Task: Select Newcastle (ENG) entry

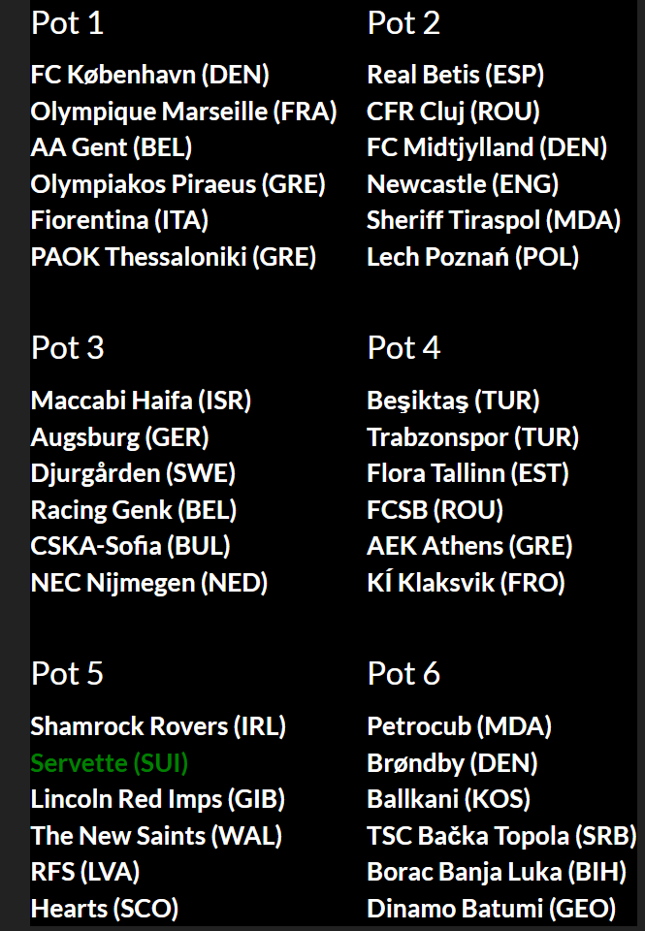Action: coord(463,184)
